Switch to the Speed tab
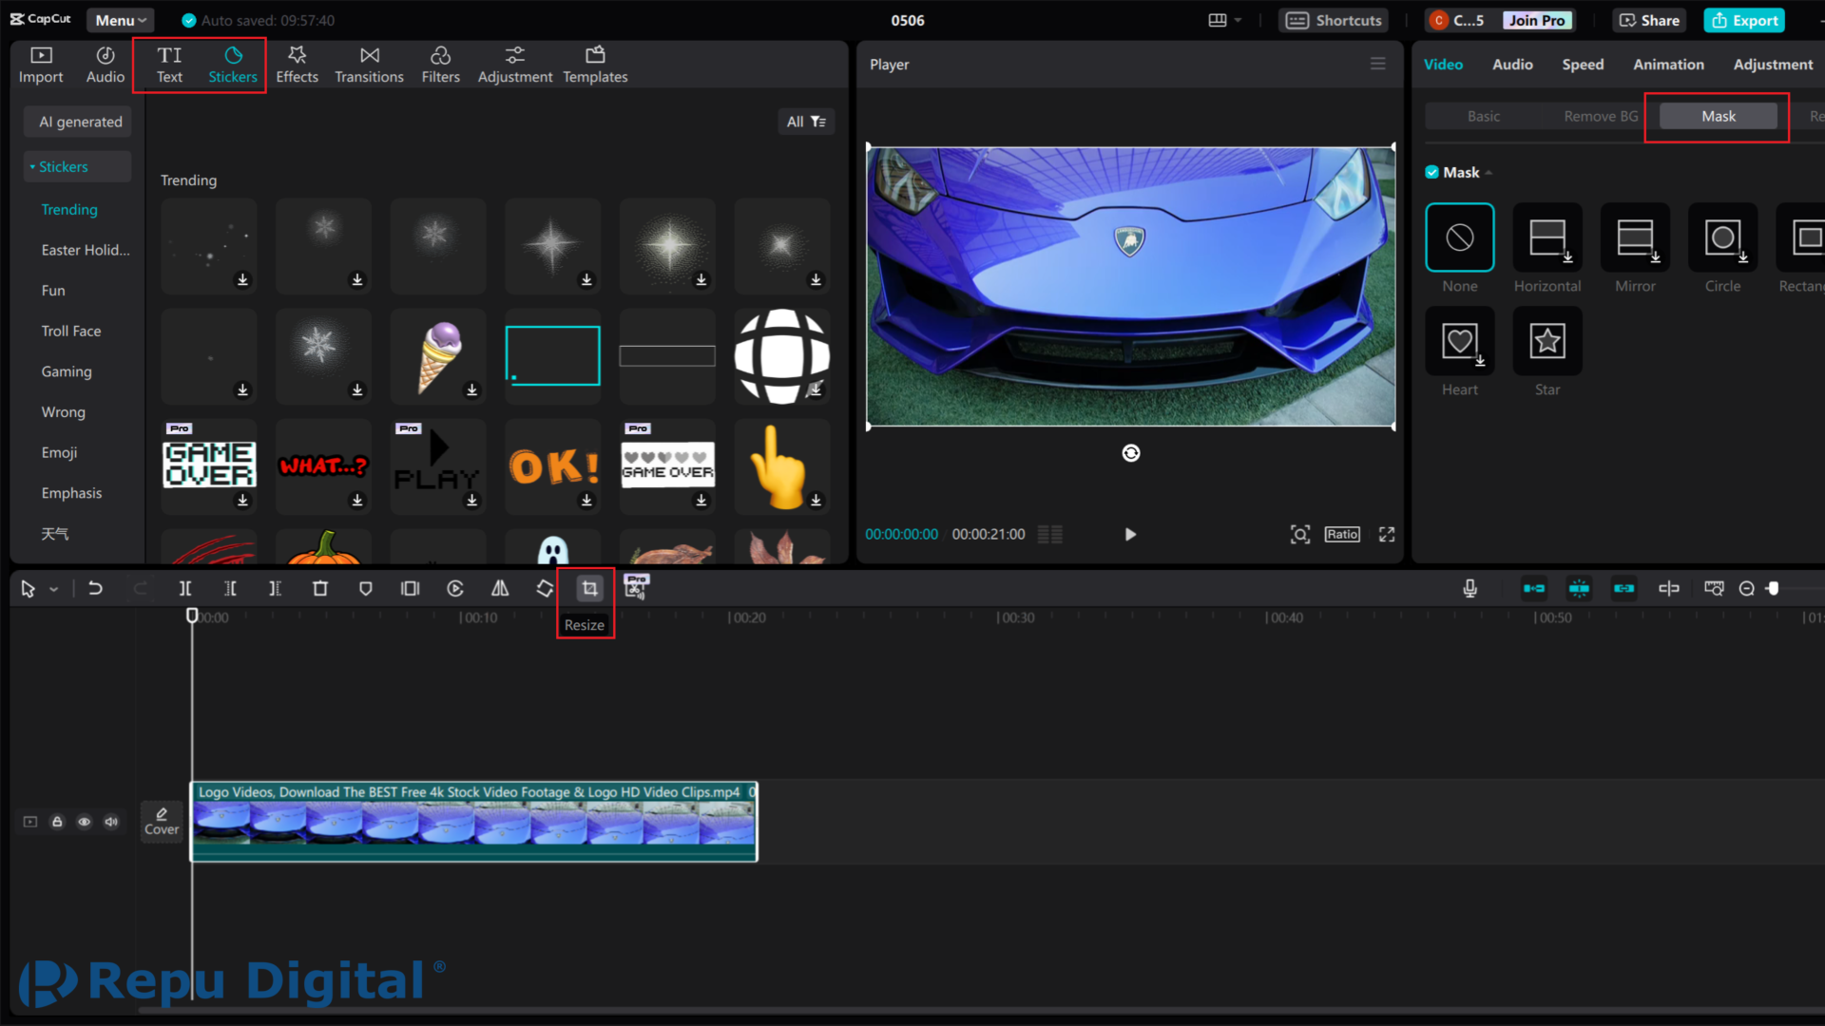 pyautogui.click(x=1583, y=65)
